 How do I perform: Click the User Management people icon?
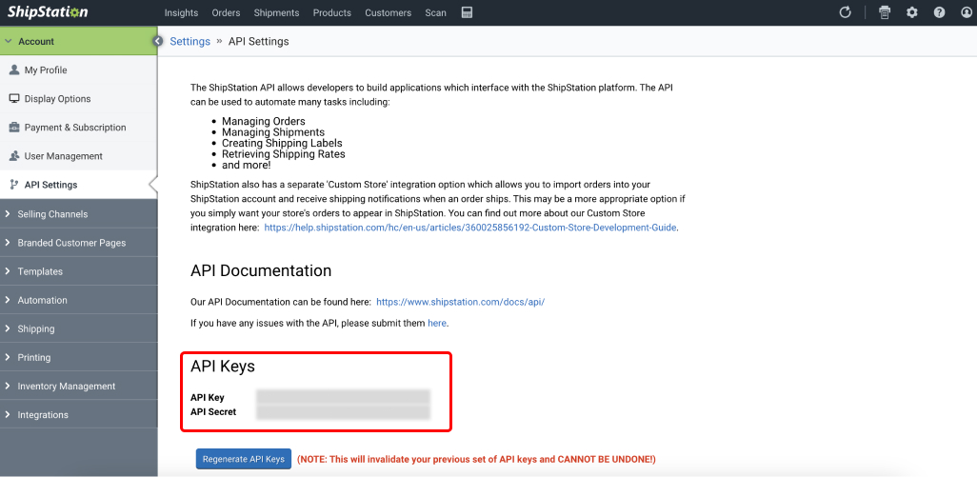click(x=14, y=156)
